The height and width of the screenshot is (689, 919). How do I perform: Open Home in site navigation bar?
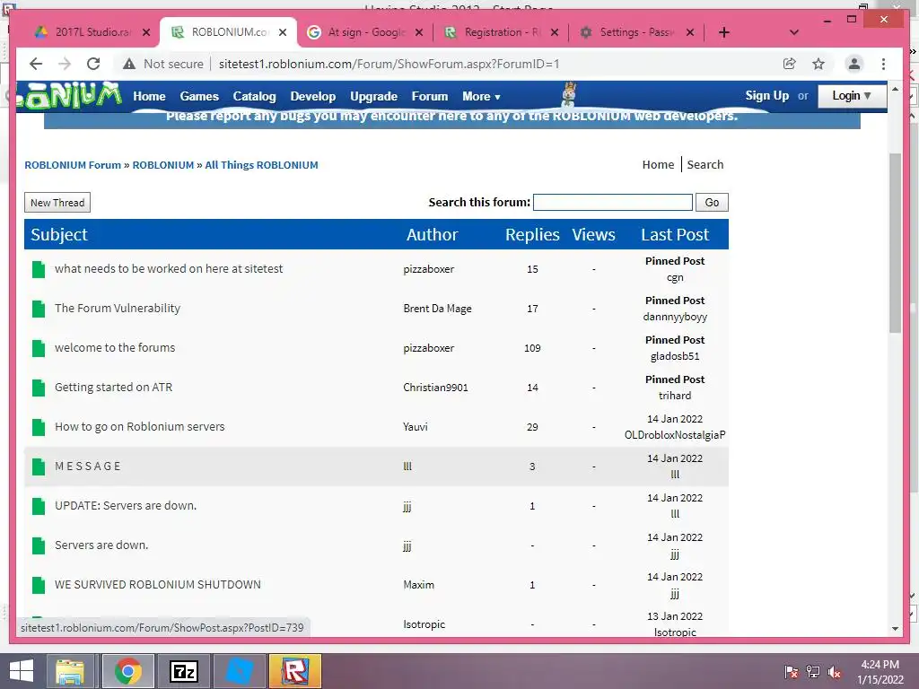(149, 96)
